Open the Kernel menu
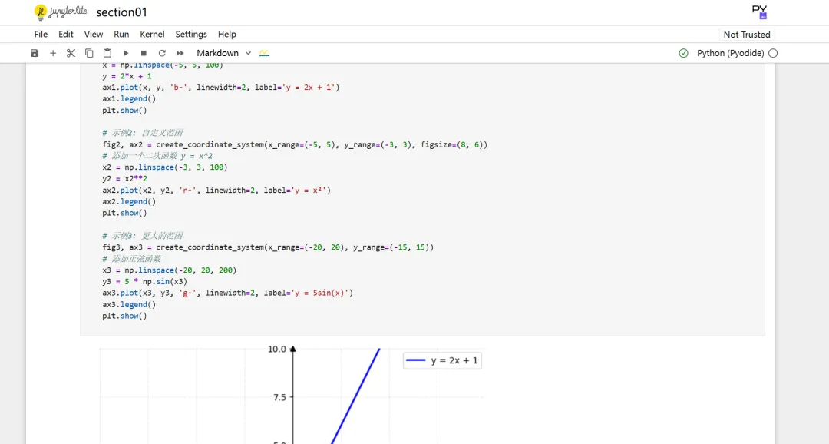Viewport: 829px width, 444px height. pyautogui.click(x=152, y=34)
